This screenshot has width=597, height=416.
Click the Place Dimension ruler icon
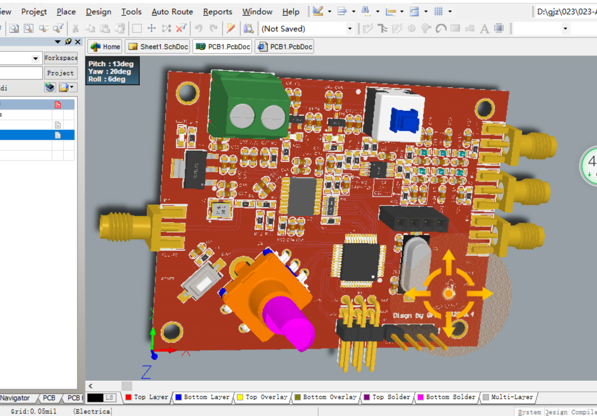[x=391, y=11]
